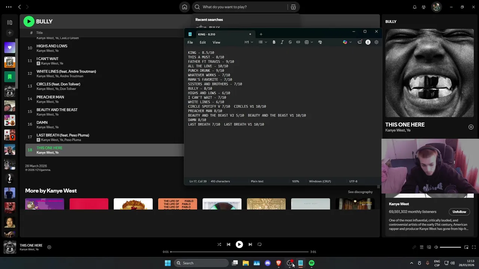Open Peso Pluma artist link
The image size is (479, 269).
pos(73,140)
